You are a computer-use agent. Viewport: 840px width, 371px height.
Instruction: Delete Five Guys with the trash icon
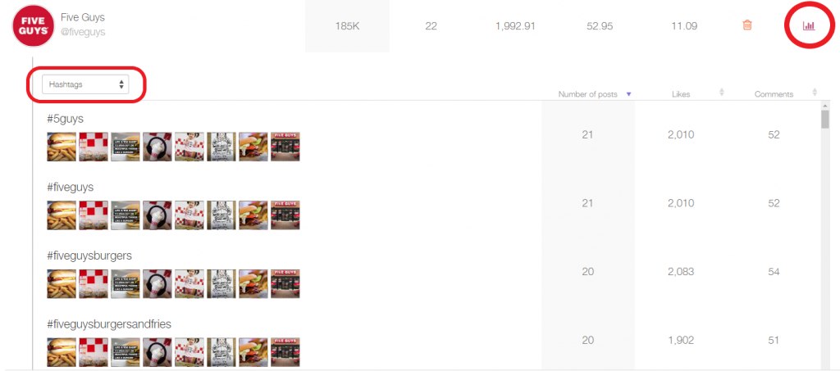747,25
